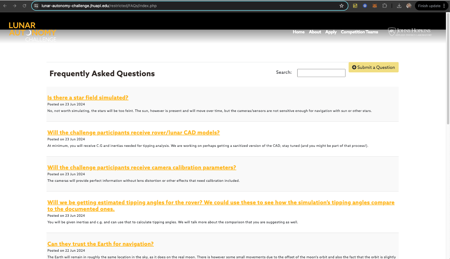Open the camera calibration parameters question
This screenshot has height=259, width=450.
142,168
